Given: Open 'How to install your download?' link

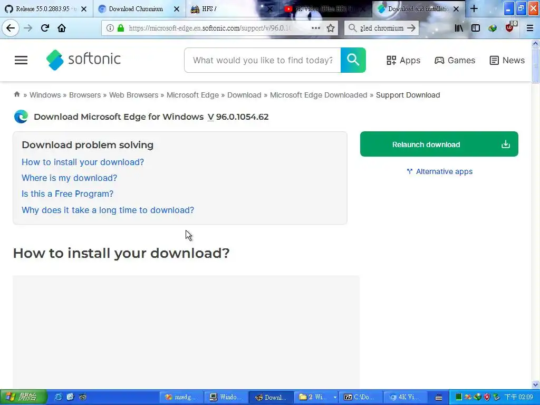Looking at the screenshot, I should 83,162.
